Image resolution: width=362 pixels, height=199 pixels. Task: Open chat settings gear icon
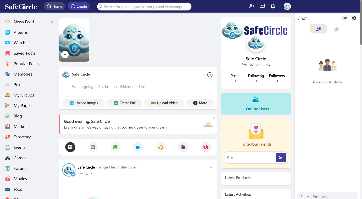pyautogui.click(x=354, y=18)
